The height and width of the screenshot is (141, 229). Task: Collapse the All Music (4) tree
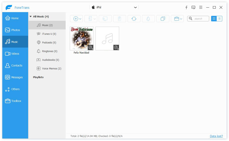31,16
